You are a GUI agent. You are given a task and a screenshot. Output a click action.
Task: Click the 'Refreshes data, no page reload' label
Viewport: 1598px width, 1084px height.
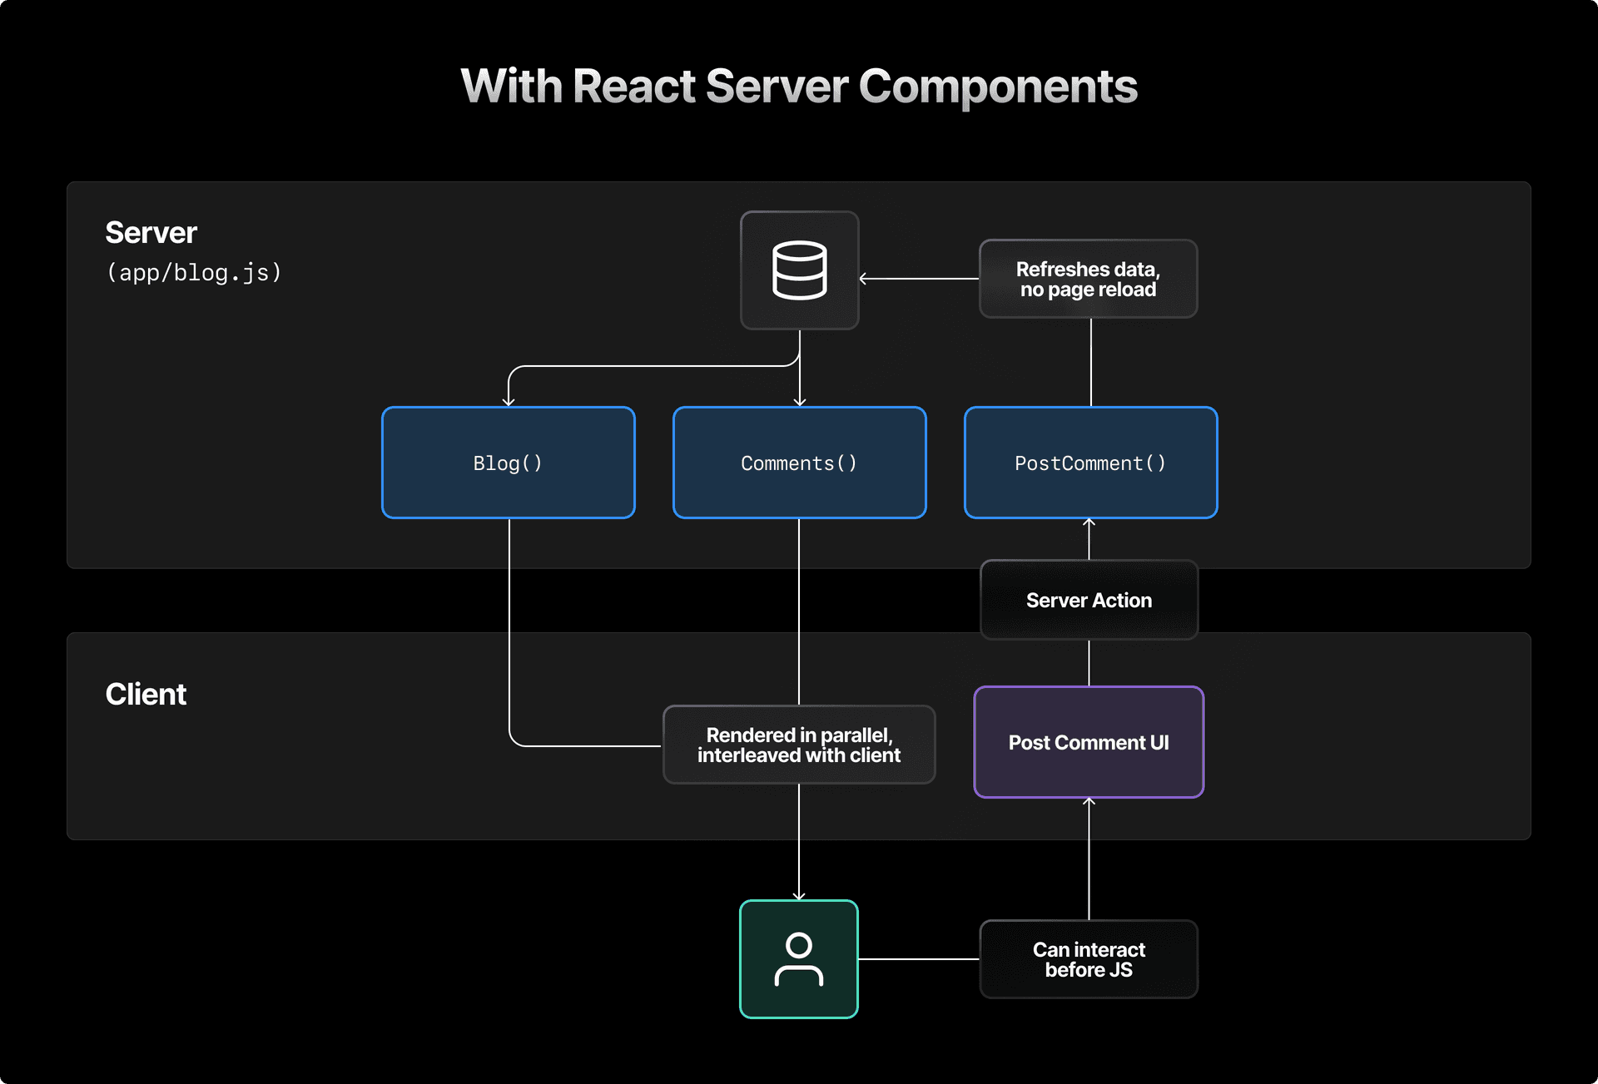1088,280
